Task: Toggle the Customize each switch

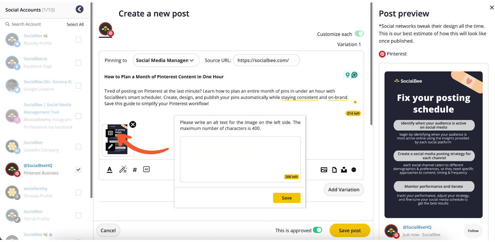Action: (x=359, y=34)
